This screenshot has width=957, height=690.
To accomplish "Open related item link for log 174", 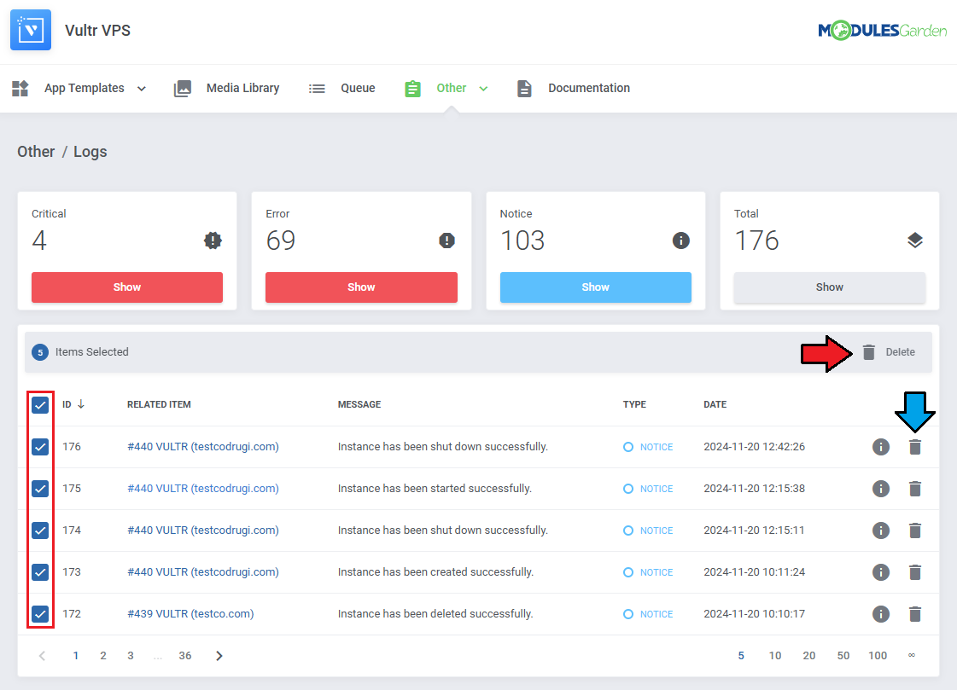I will [x=203, y=531].
